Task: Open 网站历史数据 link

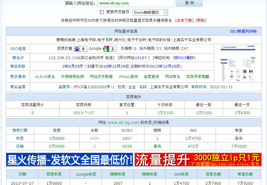Action: 101,76
